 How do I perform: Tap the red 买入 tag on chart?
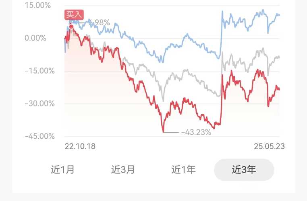coord(74,14)
